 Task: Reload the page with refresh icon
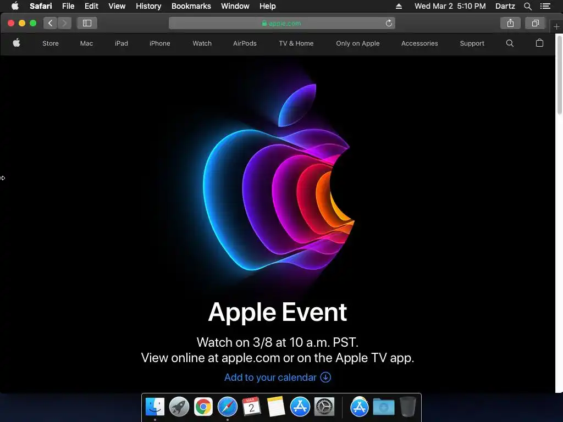coord(389,23)
